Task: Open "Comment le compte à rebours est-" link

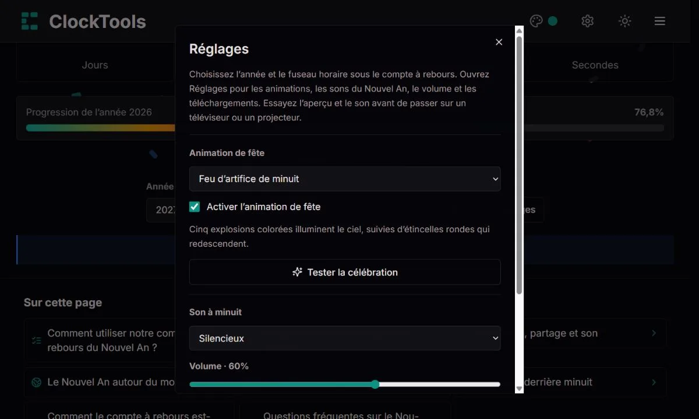Action: click(129, 416)
